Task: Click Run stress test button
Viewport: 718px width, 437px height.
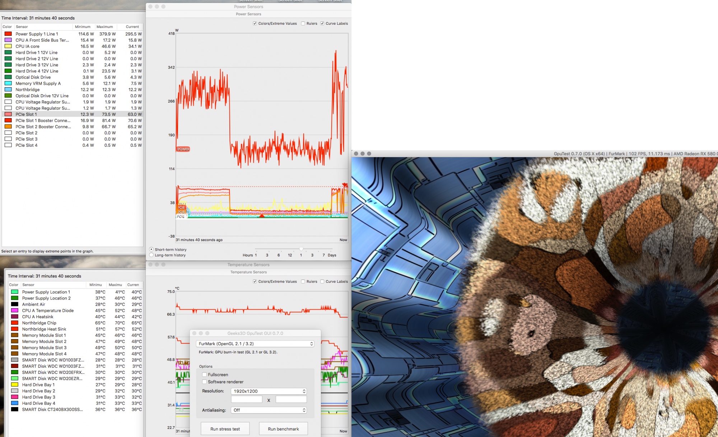Action: coord(225,429)
